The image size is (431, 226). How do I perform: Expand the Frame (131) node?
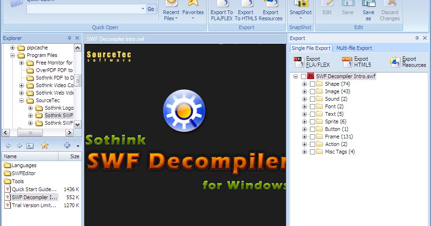pyautogui.click(x=304, y=137)
